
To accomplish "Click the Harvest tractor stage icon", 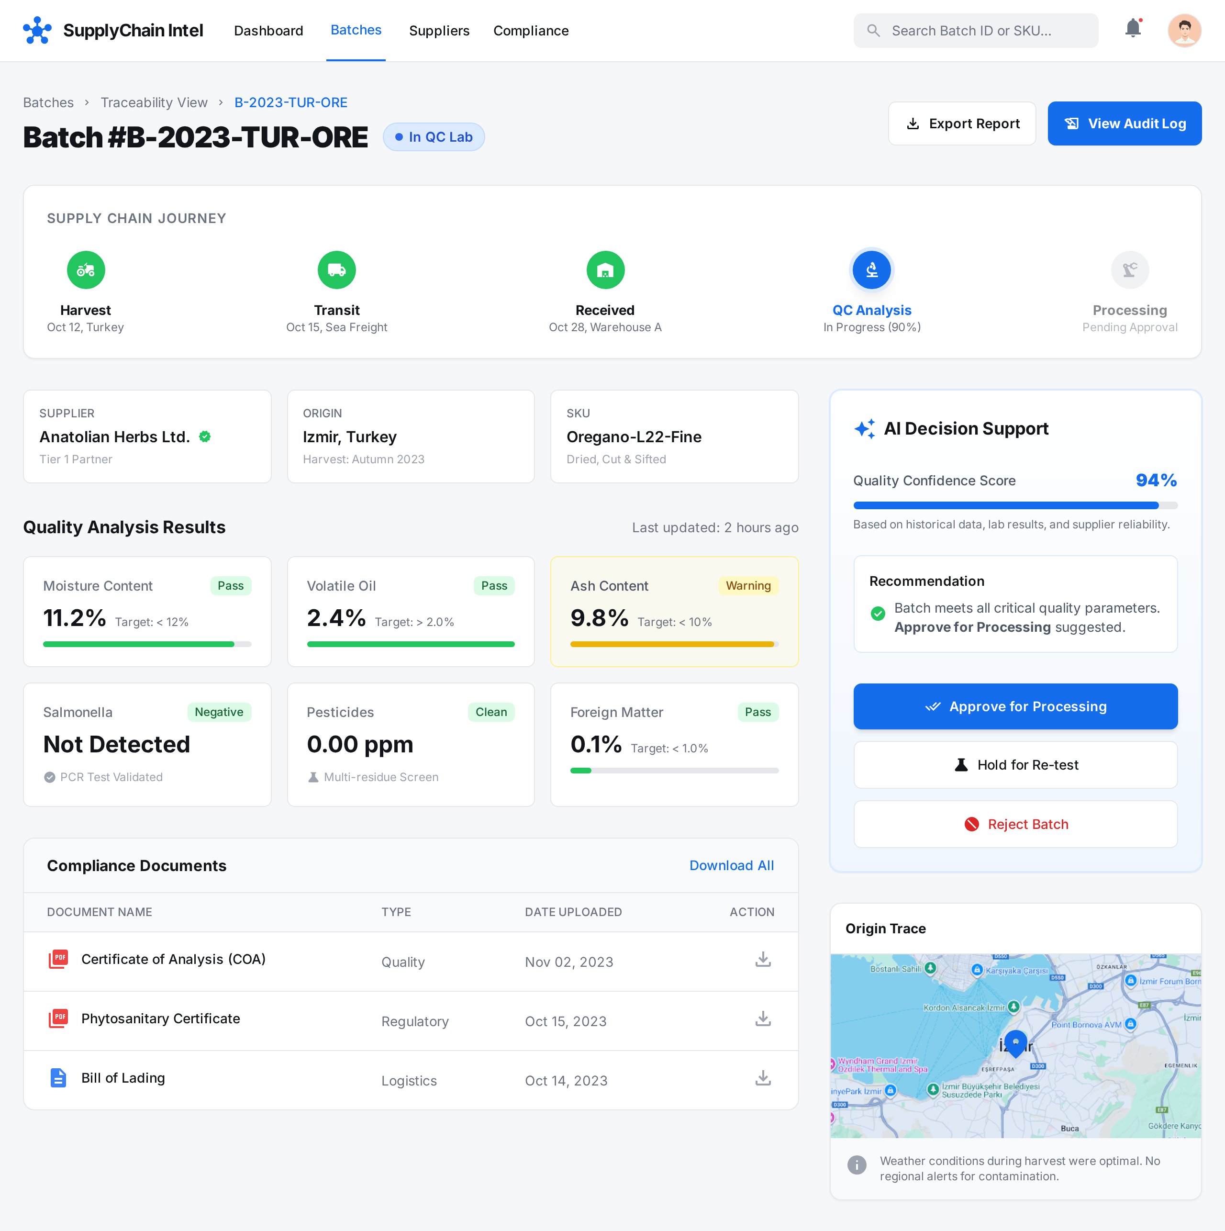I will (86, 270).
